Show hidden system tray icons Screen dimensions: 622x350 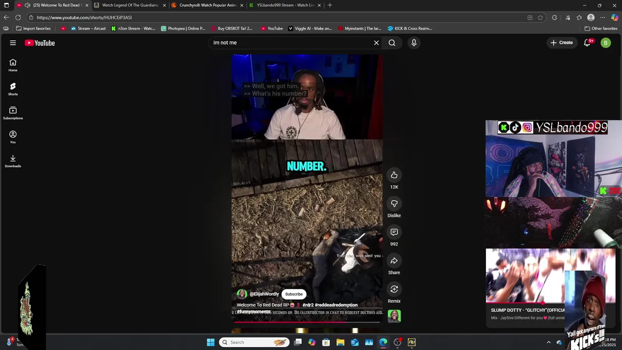[549, 342]
